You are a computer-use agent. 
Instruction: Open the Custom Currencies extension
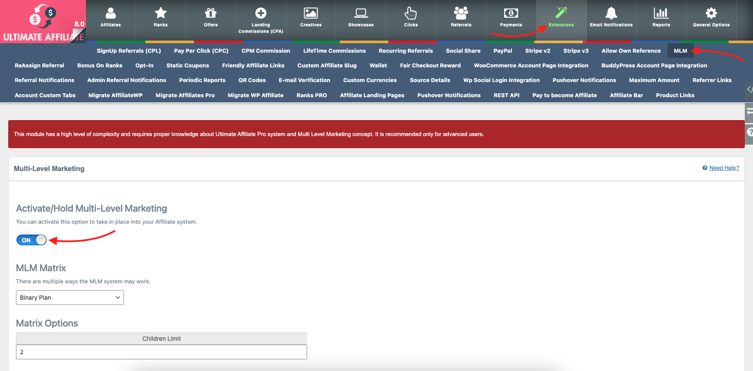(x=370, y=80)
